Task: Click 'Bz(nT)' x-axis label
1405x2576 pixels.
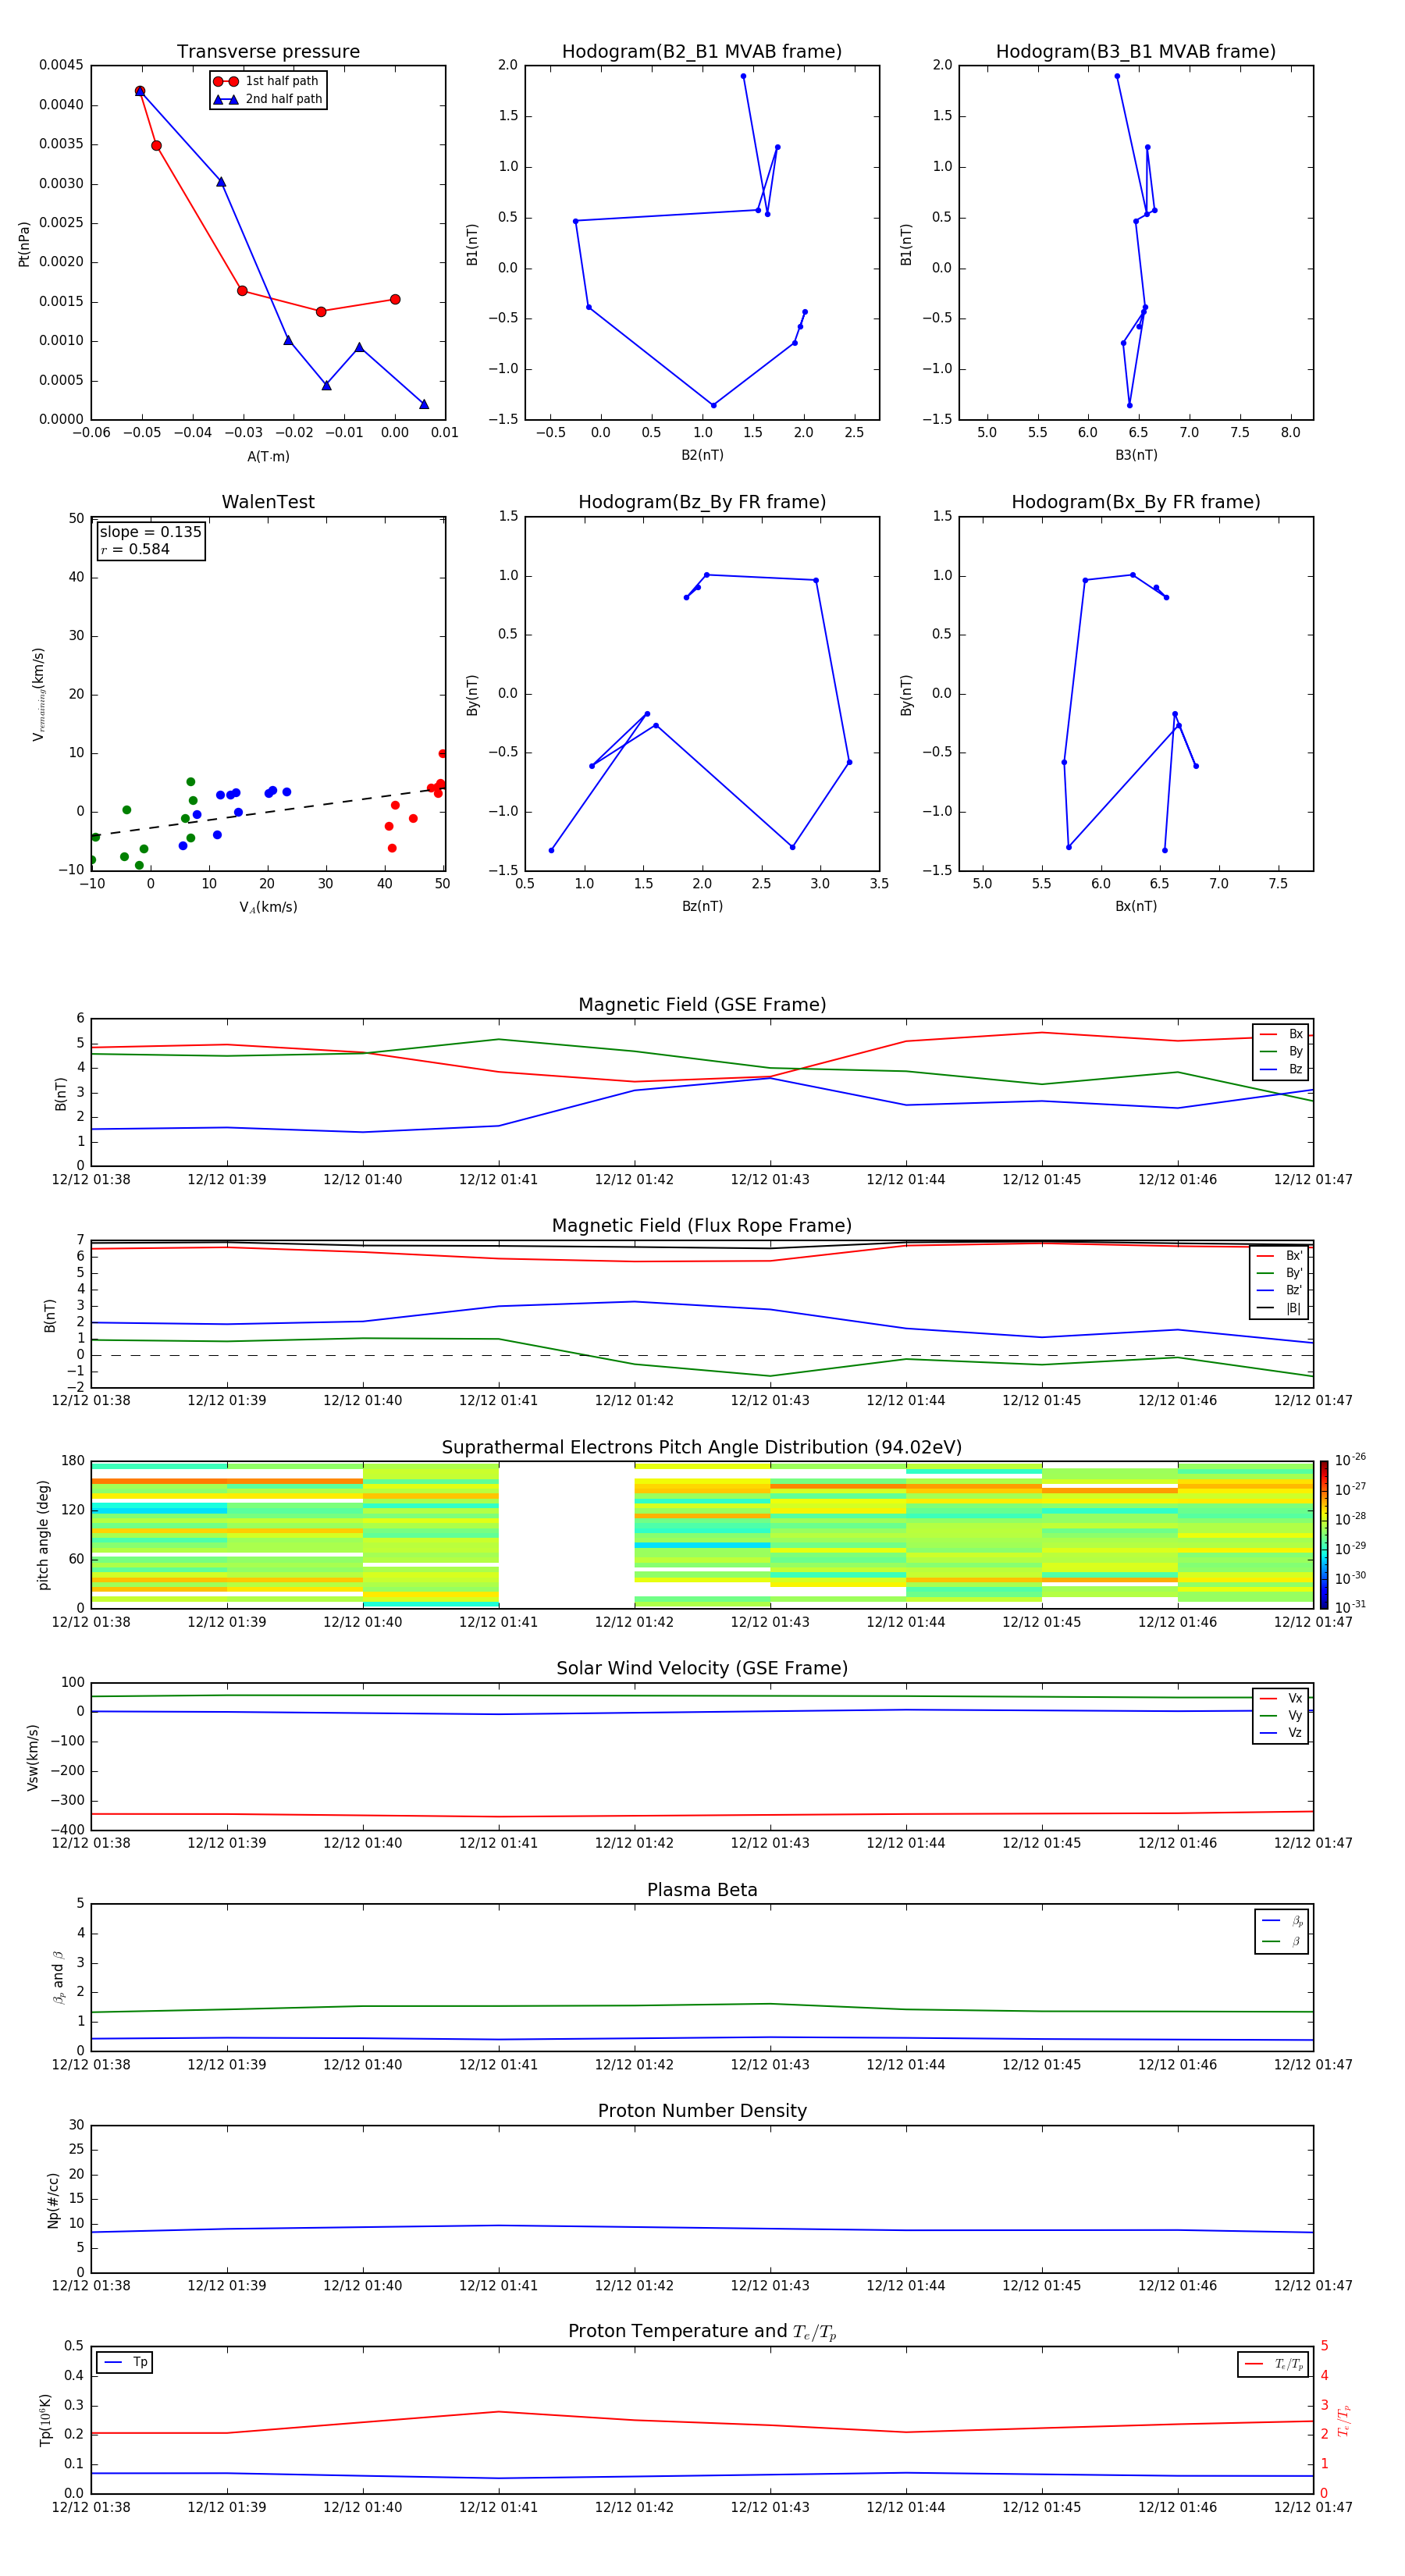Action: pyautogui.click(x=702, y=906)
